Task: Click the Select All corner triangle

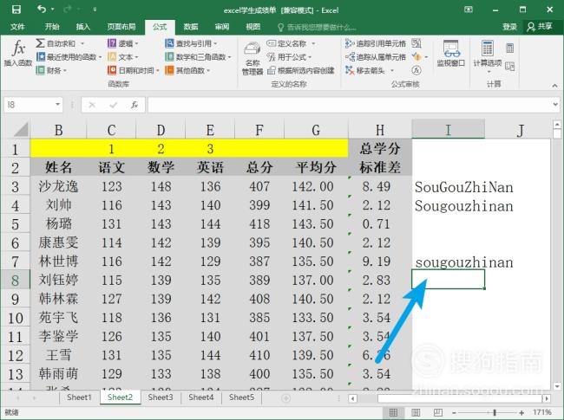Action: [22, 130]
